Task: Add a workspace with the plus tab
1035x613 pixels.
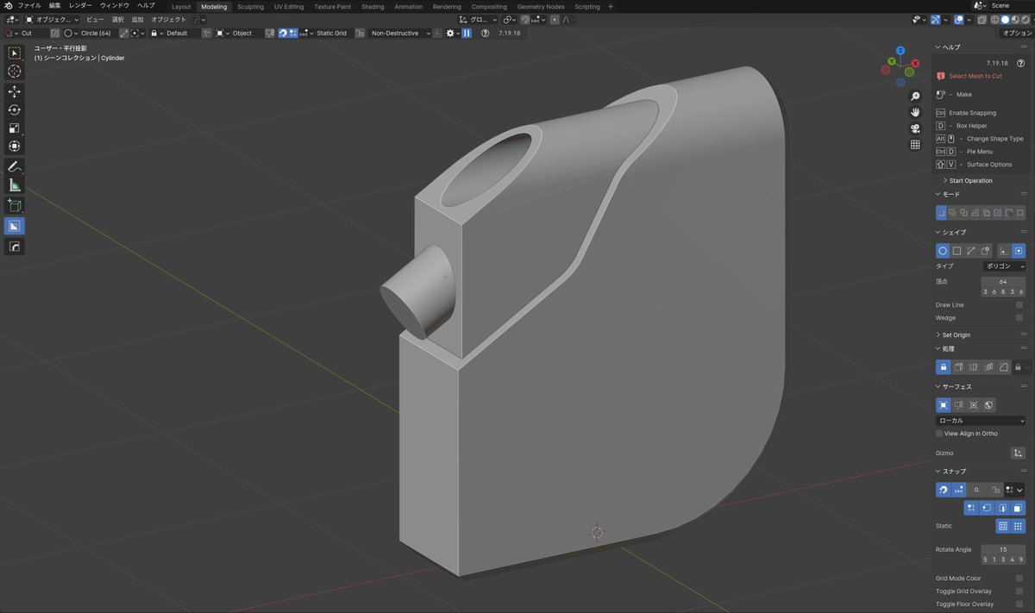Action: pyautogui.click(x=612, y=6)
